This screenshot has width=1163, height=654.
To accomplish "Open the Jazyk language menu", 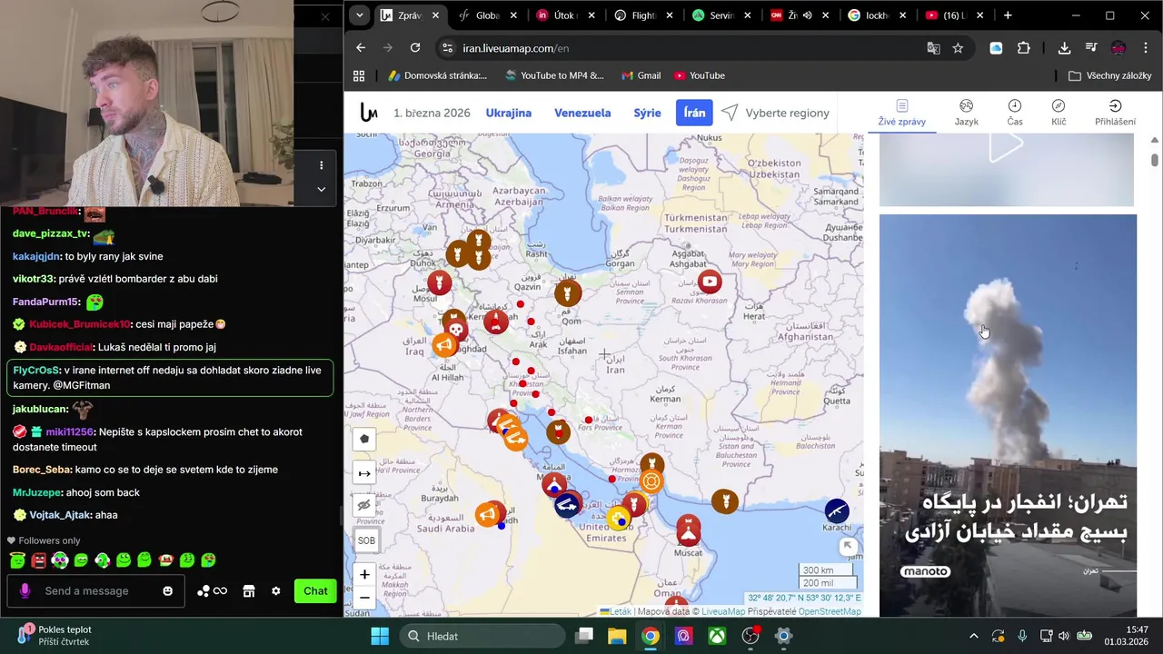I will coord(966,113).
